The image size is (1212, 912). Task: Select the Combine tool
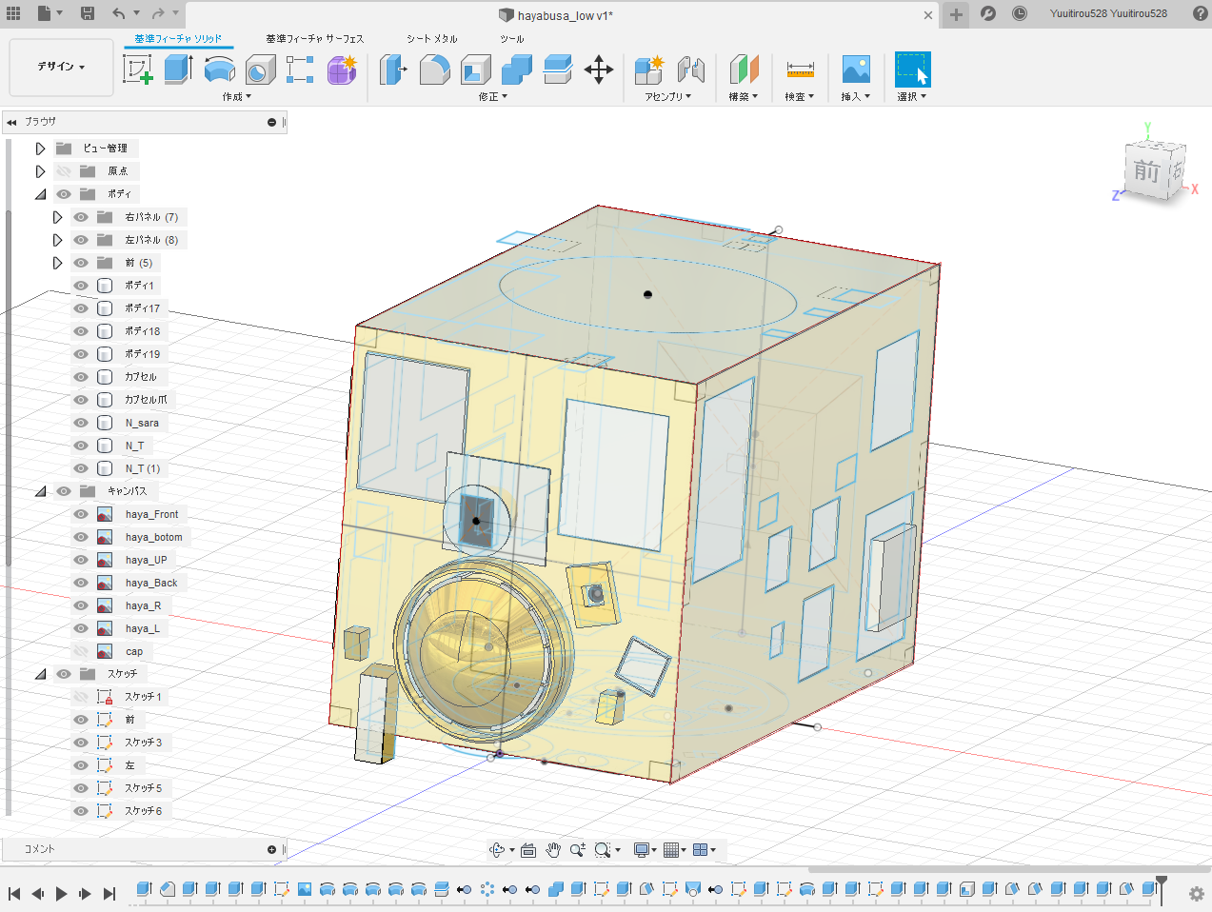click(516, 69)
